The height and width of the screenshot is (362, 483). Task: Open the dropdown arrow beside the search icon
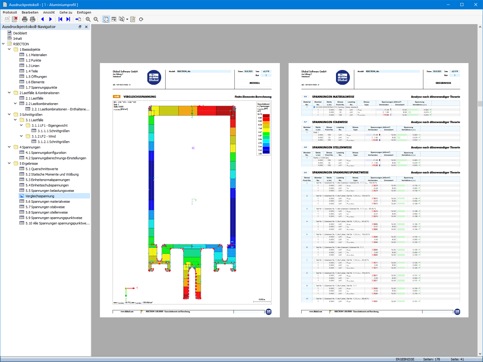tap(127, 19)
